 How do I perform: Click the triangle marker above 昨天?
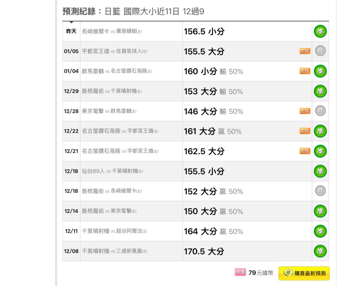(x=71, y=22)
